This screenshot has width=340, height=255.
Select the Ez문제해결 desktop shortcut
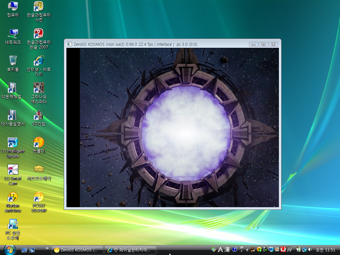[x=13, y=91]
